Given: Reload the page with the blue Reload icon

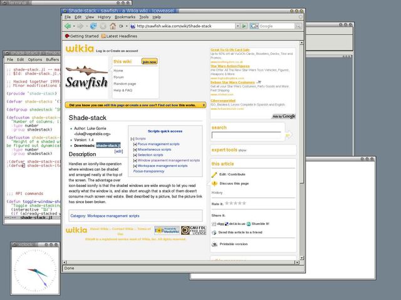Looking at the screenshot, I should click(93, 26).
